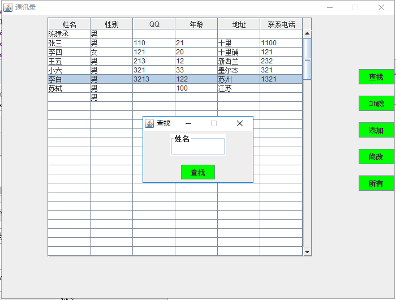396x300 pixels.
Task: Click the green 添加 button
Action: coord(376,130)
